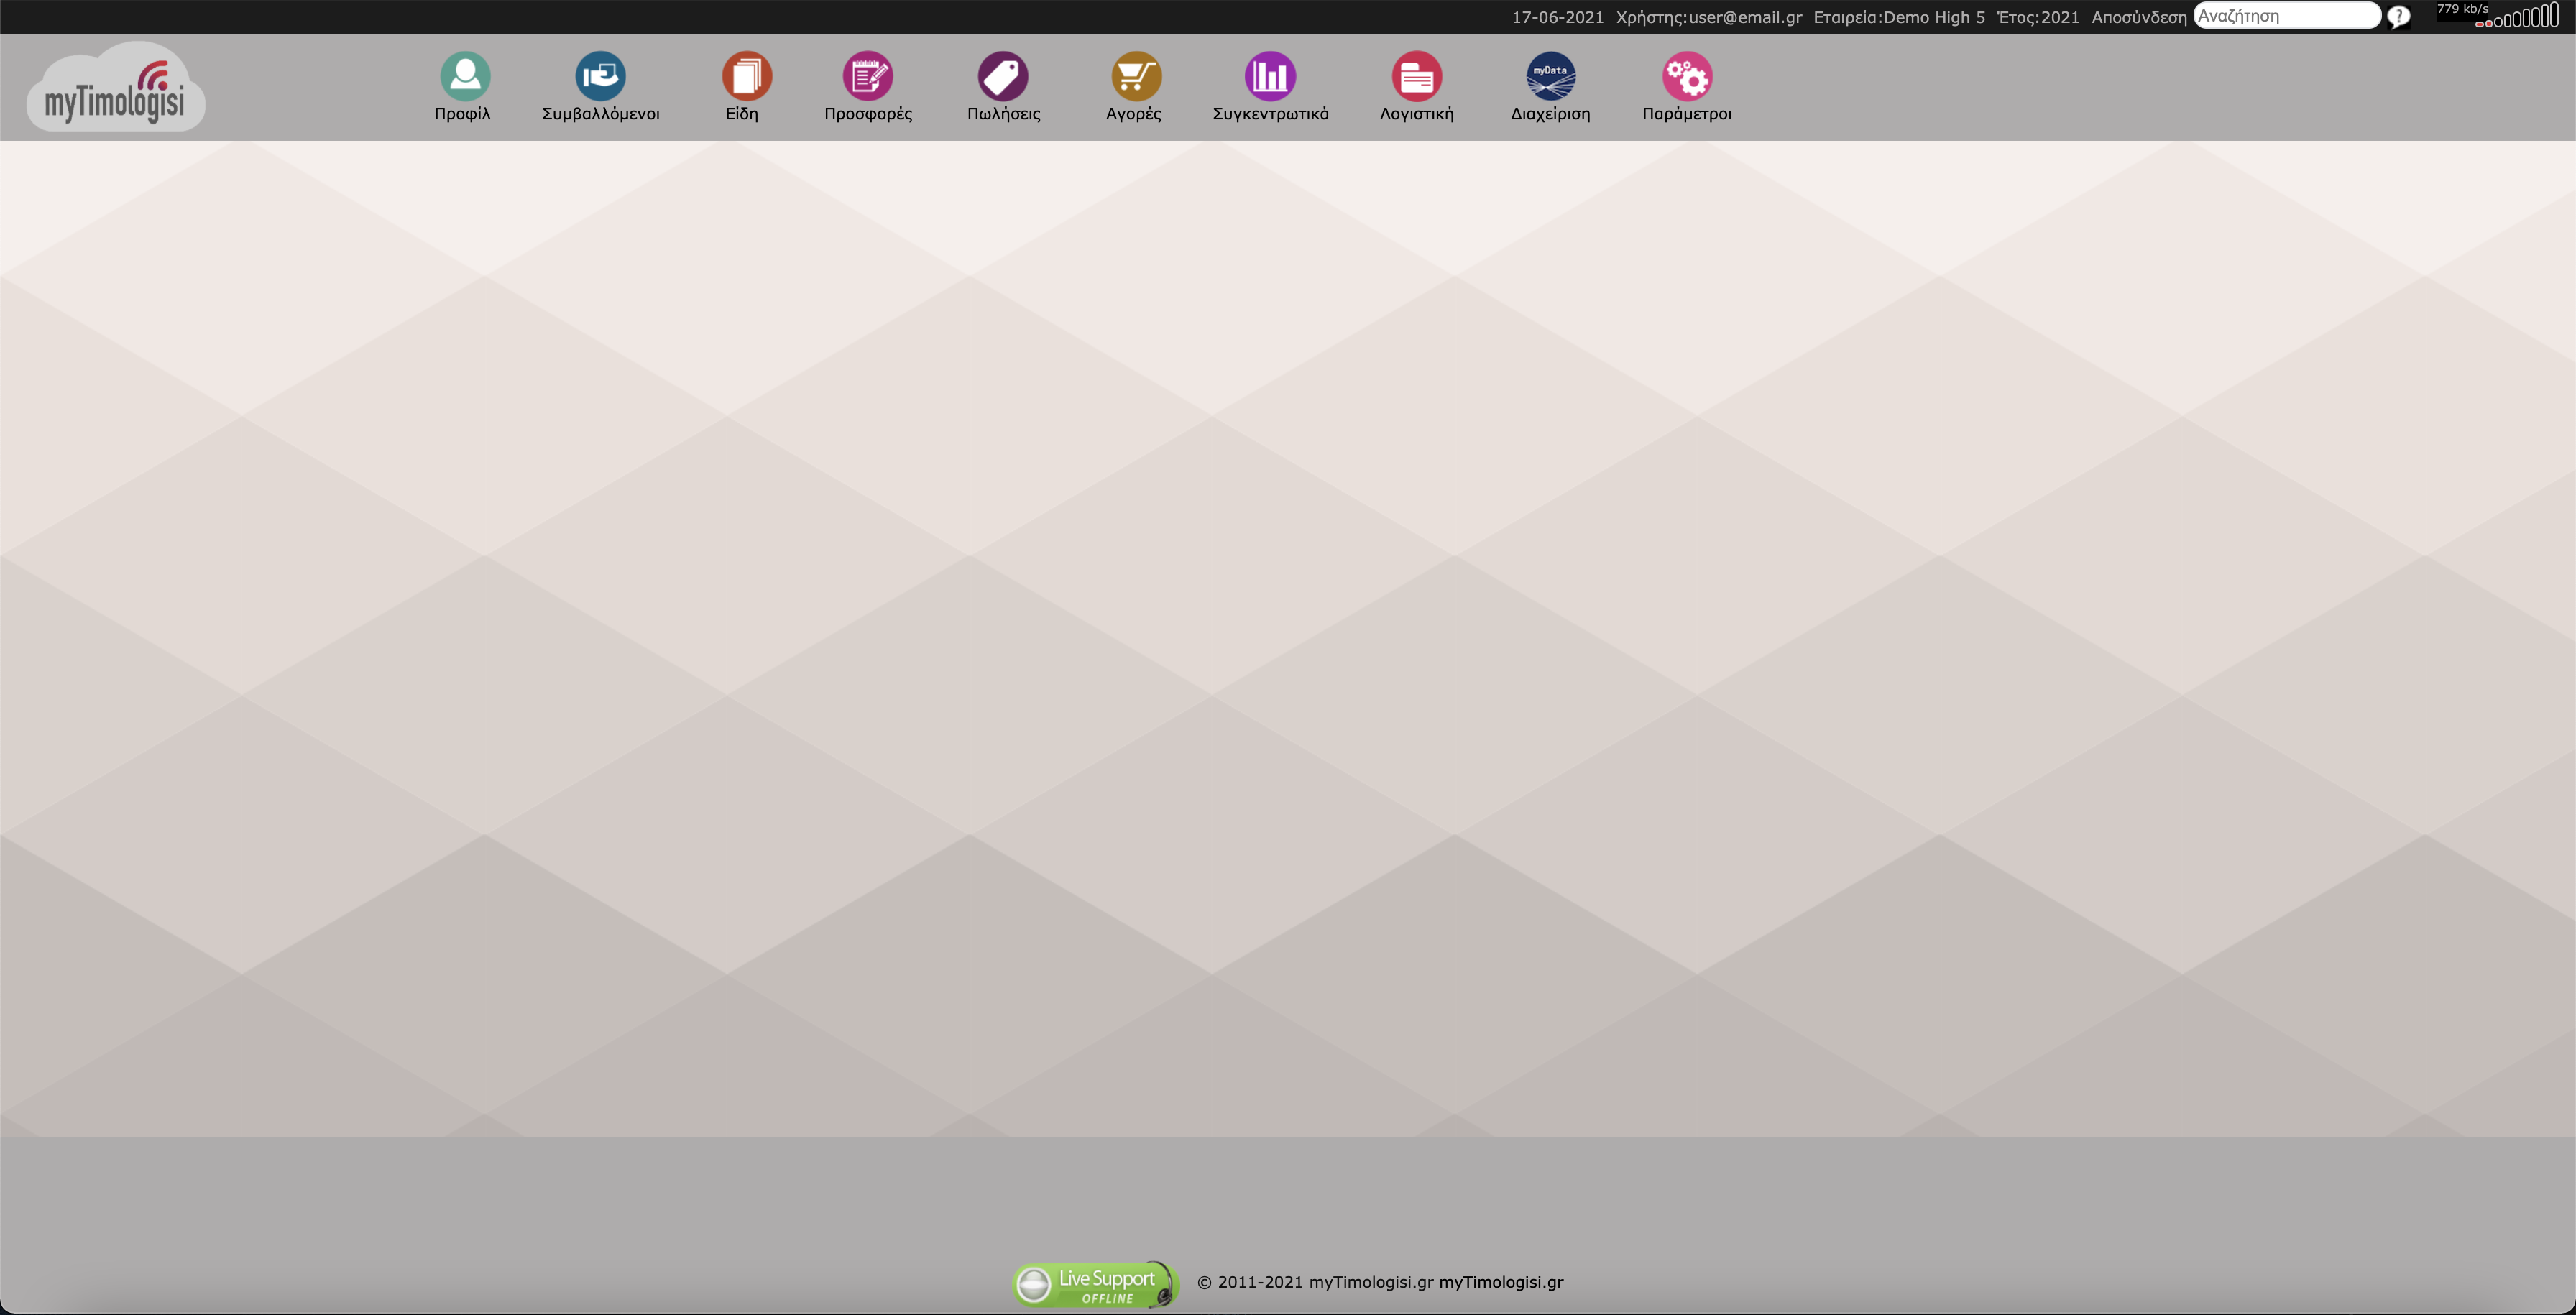Open the Προφίλ profile icon
This screenshot has height=1315, width=2576.
pos(464,77)
